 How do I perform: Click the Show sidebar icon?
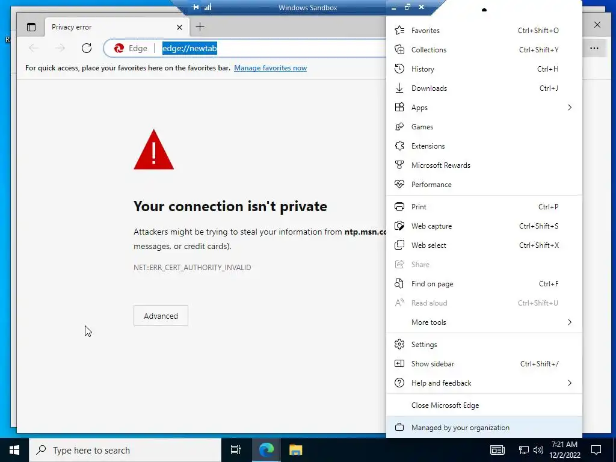(x=399, y=364)
